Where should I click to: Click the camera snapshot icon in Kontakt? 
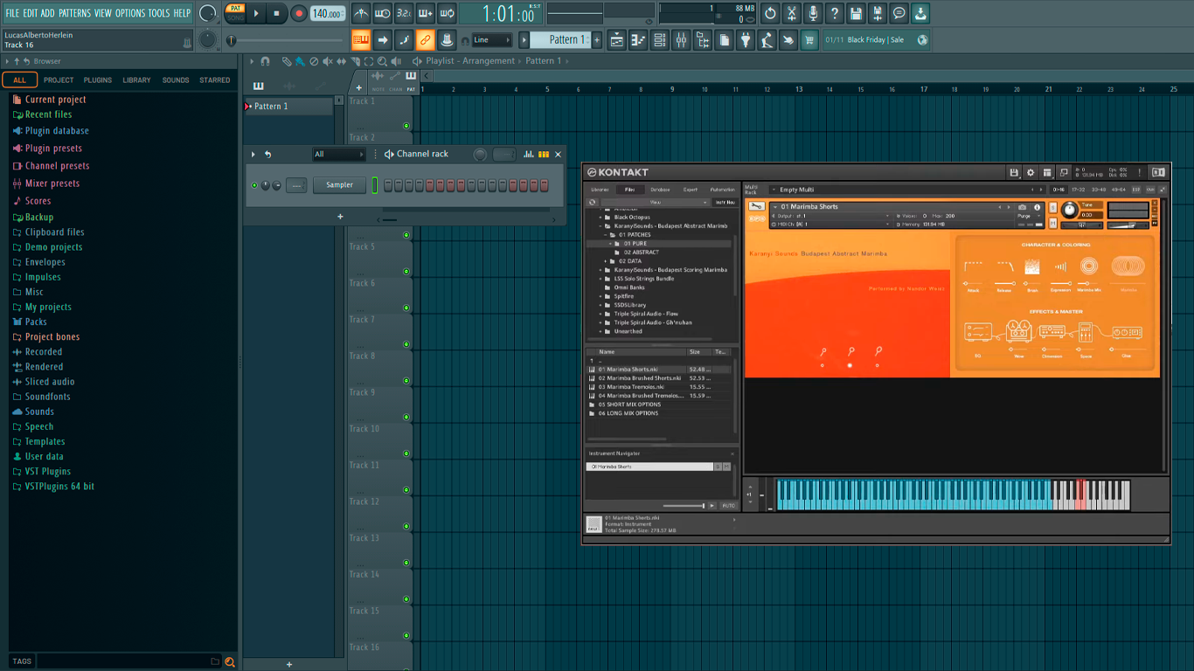coord(1023,207)
